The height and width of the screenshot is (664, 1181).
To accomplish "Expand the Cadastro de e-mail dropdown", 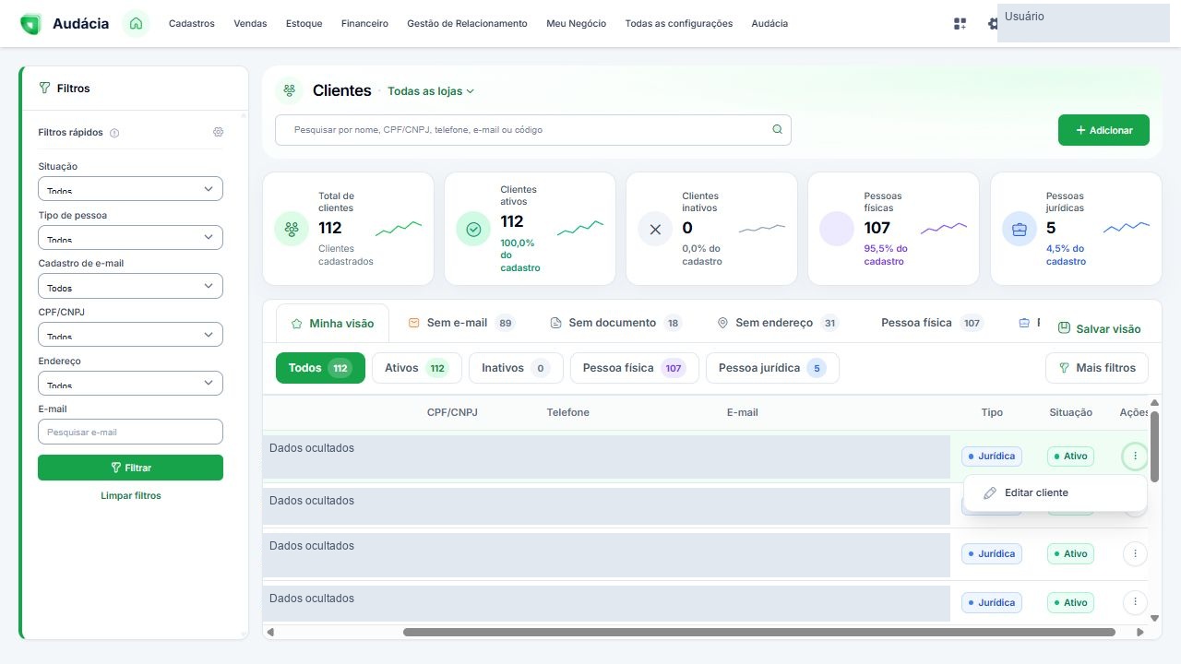I will coord(130,286).
